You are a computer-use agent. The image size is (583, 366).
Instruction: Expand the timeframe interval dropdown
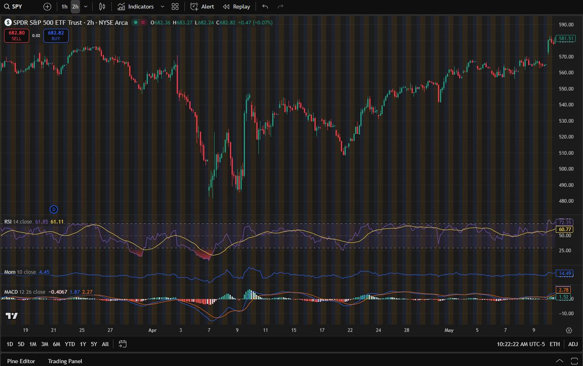(86, 7)
